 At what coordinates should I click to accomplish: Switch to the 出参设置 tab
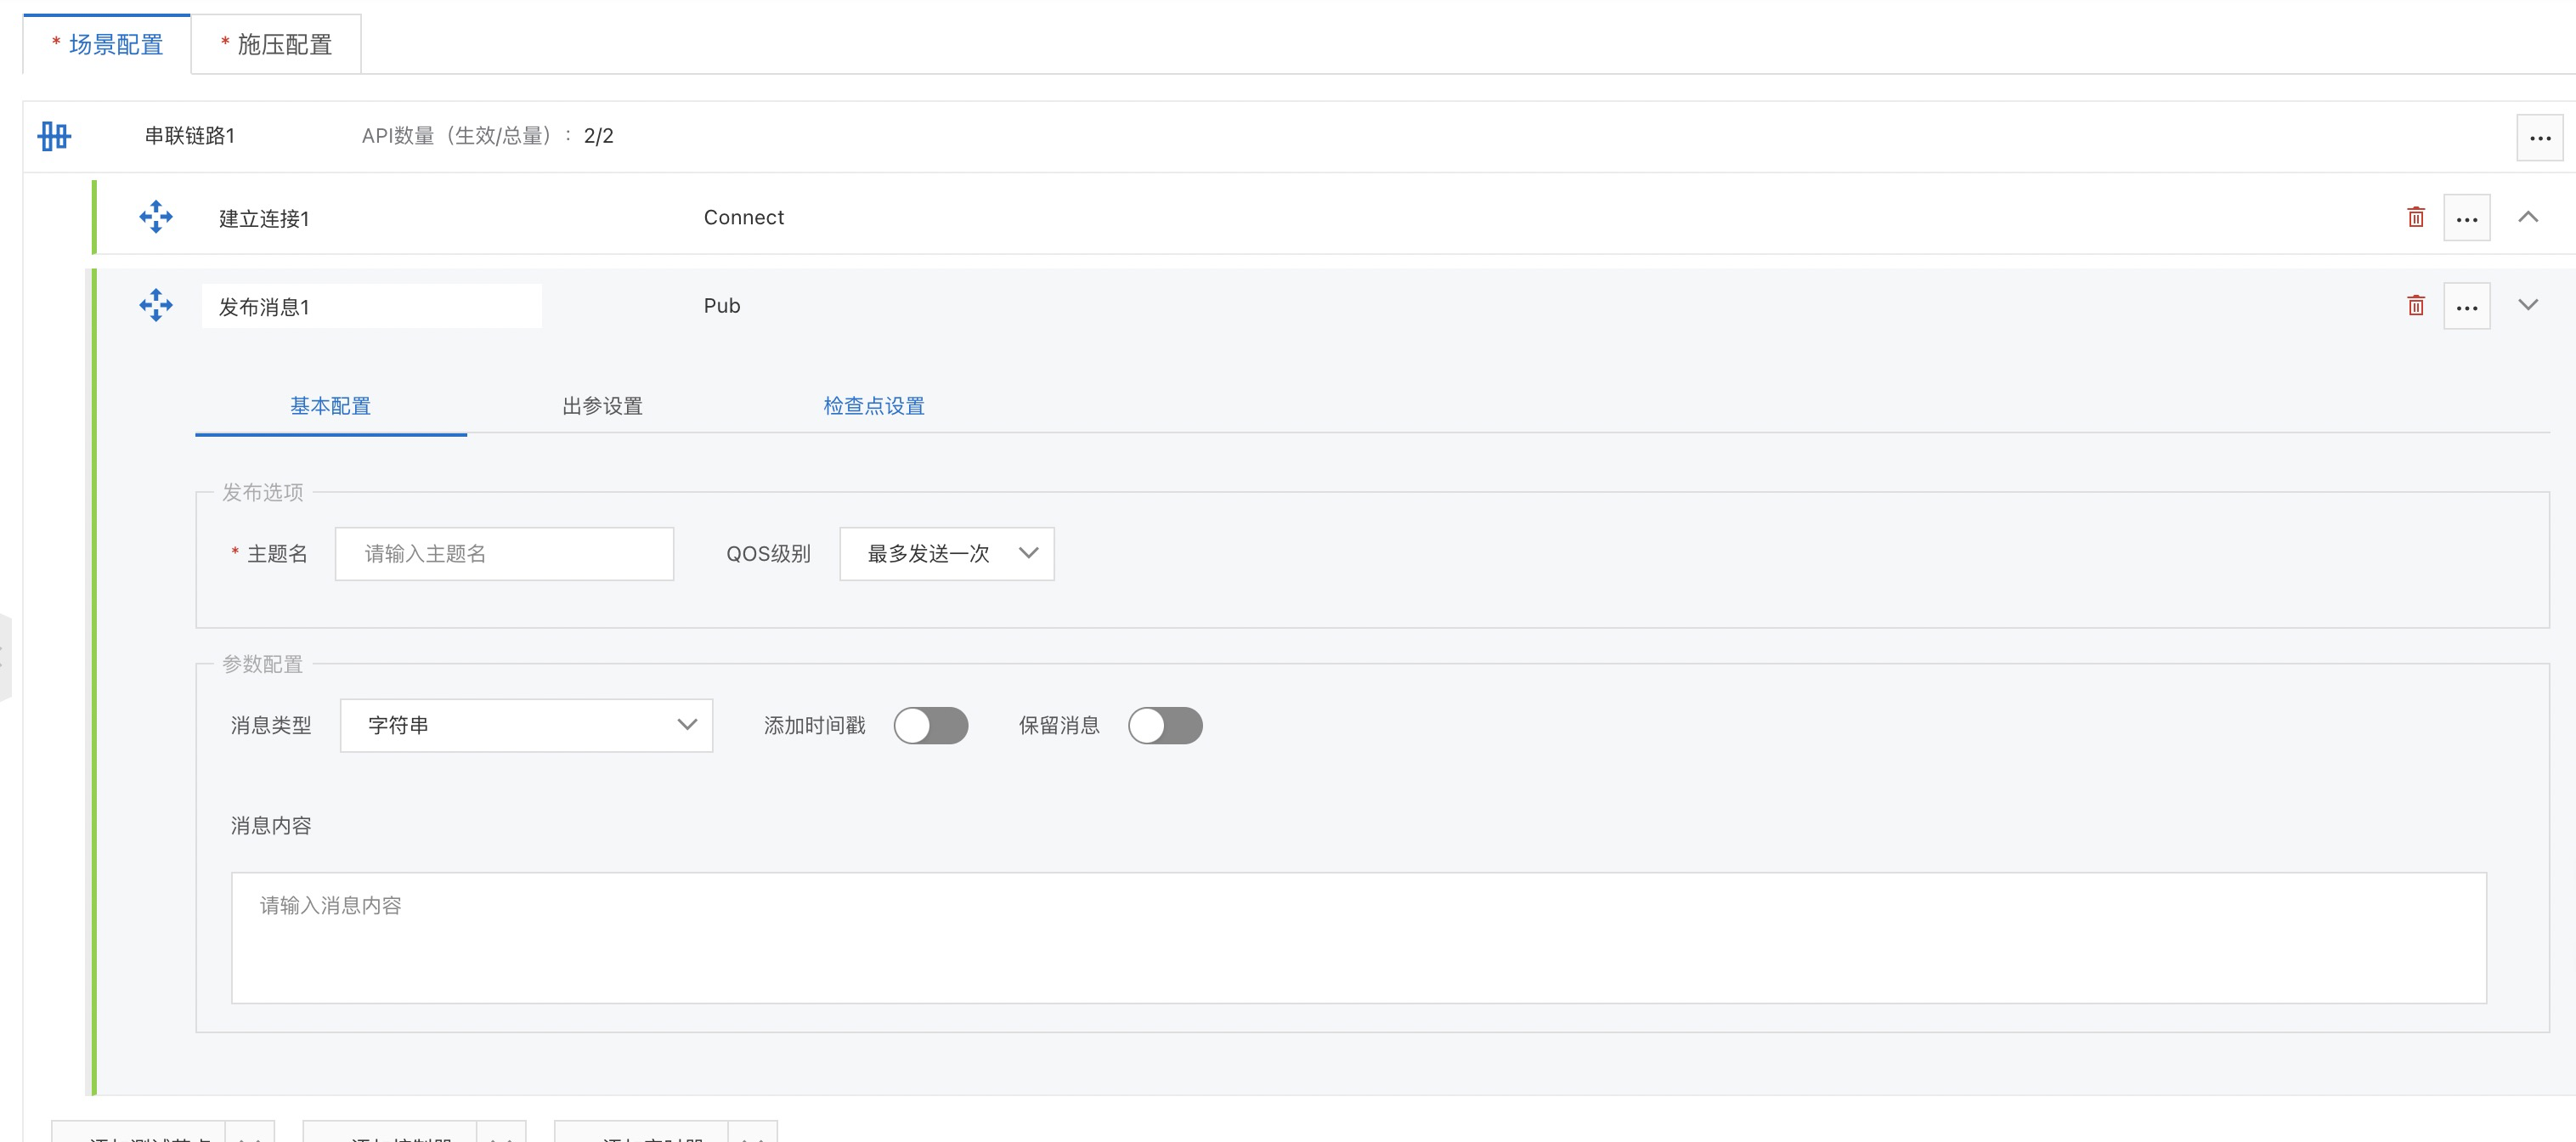click(602, 406)
